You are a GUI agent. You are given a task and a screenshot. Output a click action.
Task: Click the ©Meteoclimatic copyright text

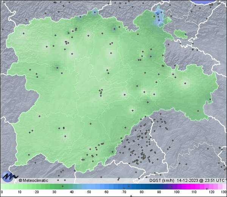[33, 180]
